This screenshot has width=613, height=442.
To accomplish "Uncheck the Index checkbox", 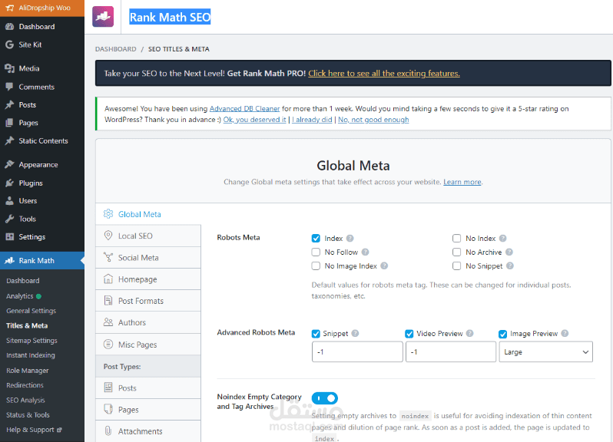I will [x=316, y=238].
